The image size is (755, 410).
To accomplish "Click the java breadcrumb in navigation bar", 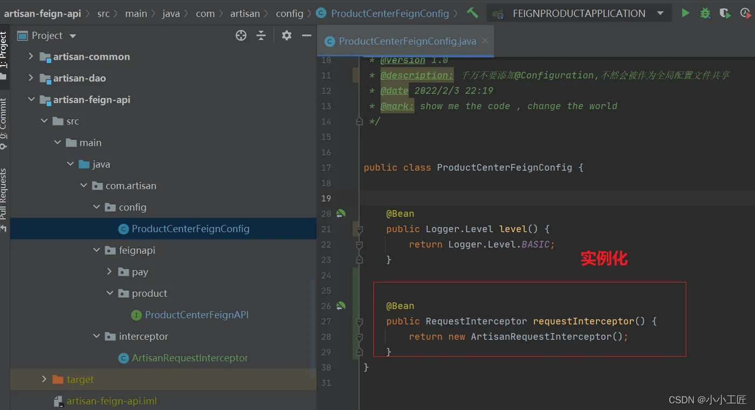I will click(171, 13).
